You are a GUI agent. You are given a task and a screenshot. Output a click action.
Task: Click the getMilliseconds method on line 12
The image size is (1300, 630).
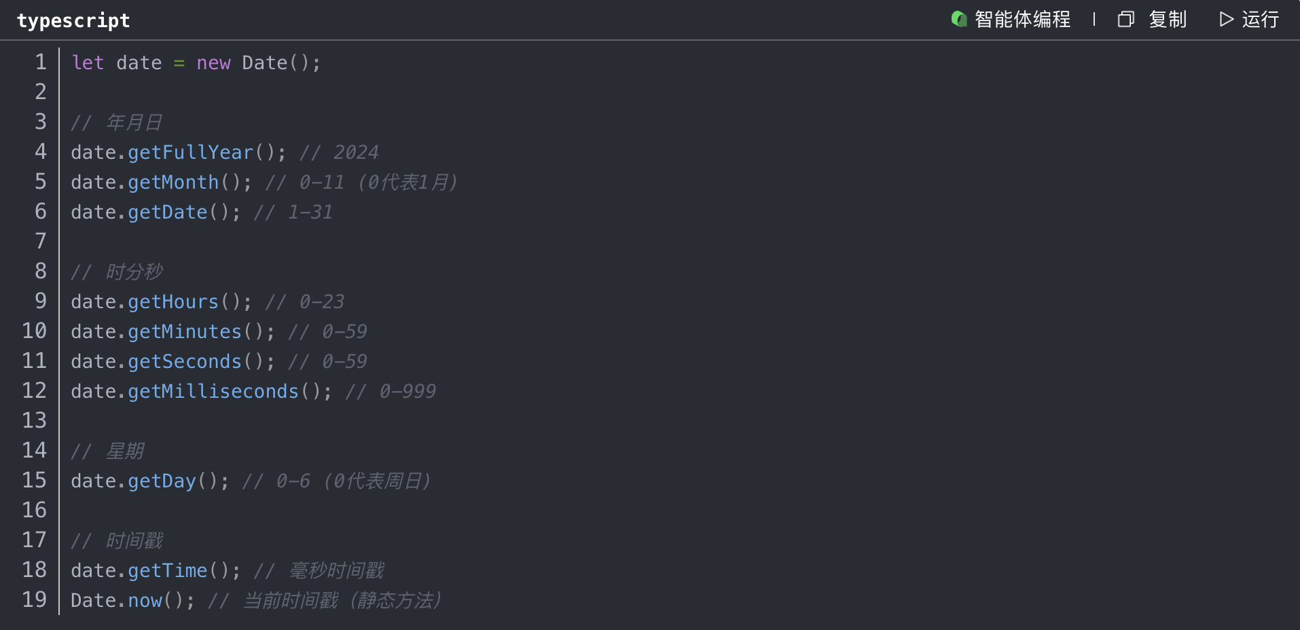[213, 391]
